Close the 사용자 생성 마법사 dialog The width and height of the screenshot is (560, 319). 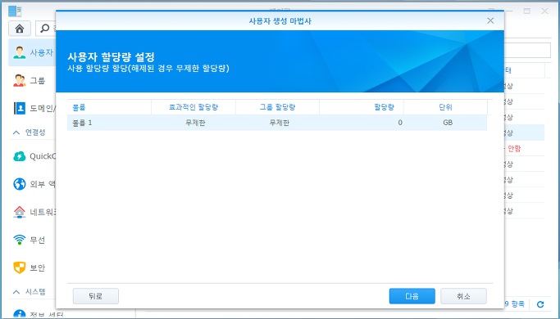coord(490,20)
